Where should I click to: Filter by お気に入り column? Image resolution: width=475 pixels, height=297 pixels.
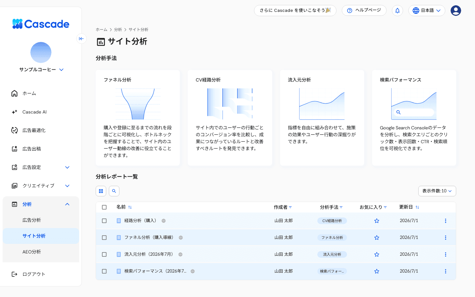(x=385, y=207)
